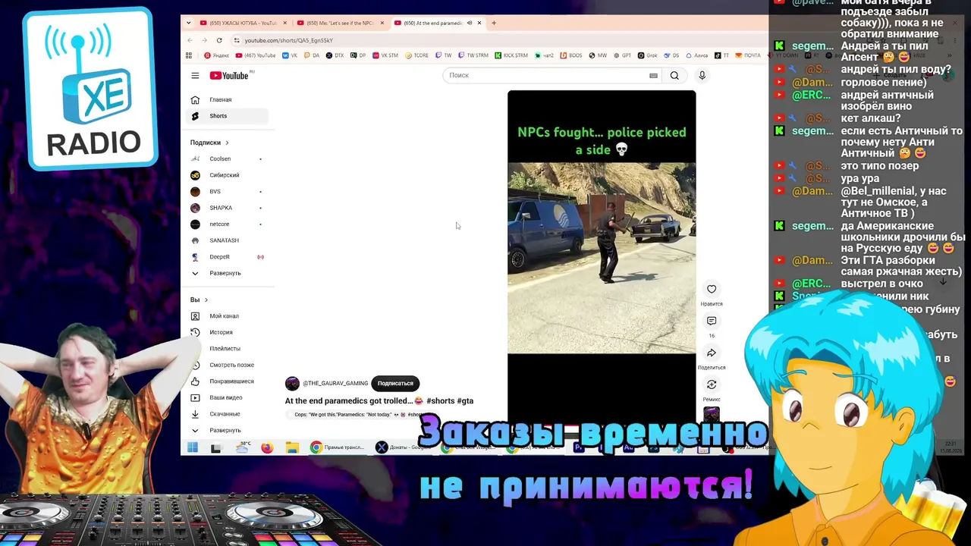Open the Chrome apps grid in bookmarks bar
This screenshot has height=546, width=971.
(189, 55)
